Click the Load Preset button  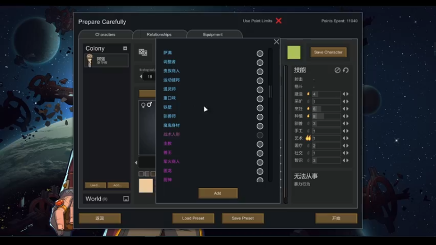[193, 218]
